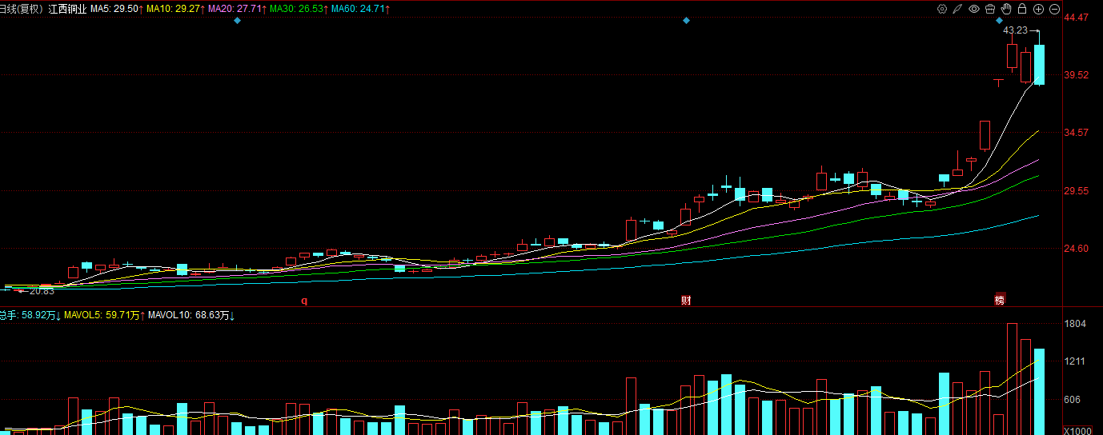Click blue diamond marker at chart top left

click(238, 20)
